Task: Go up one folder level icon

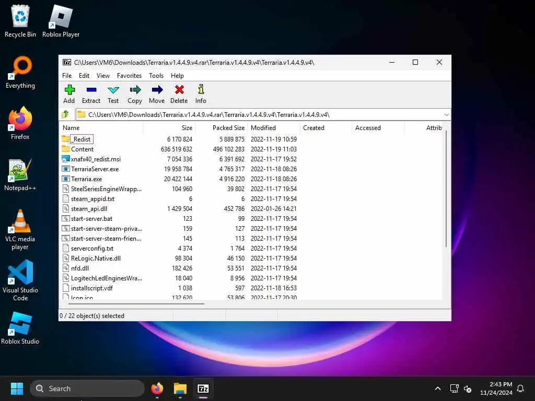Action: (x=65, y=114)
